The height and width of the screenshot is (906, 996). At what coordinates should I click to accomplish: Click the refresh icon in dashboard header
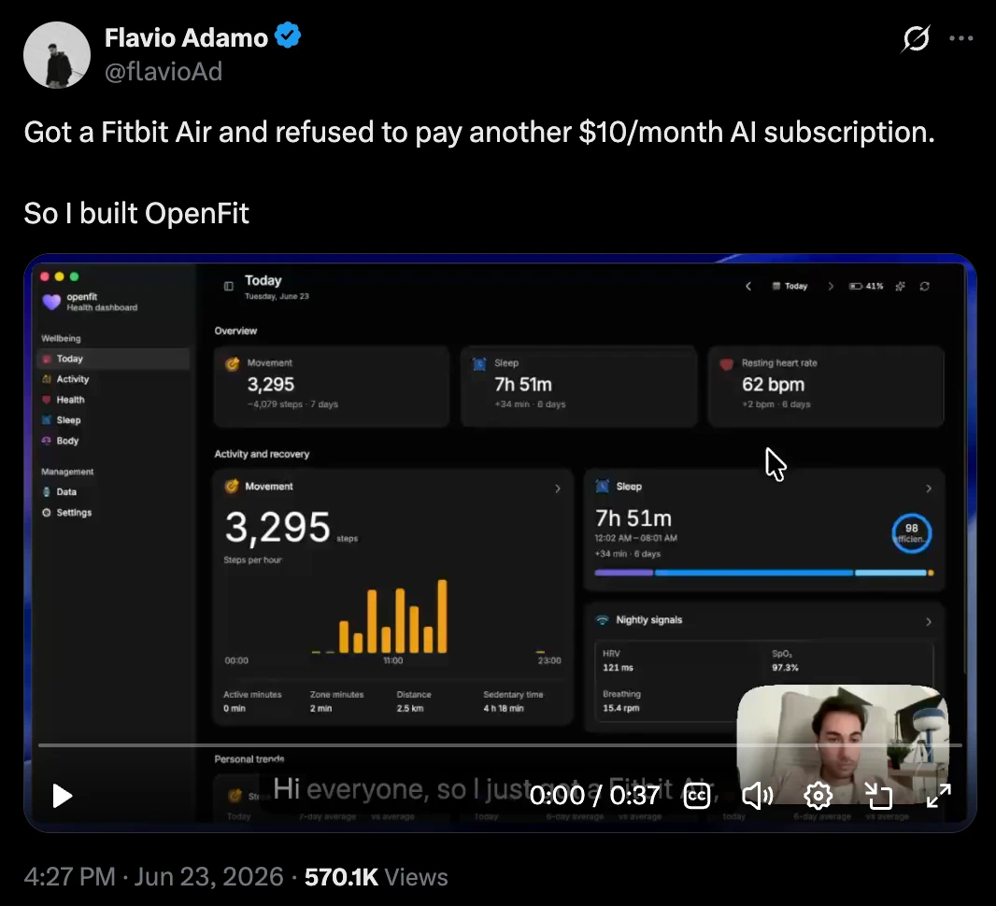(925, 287)
